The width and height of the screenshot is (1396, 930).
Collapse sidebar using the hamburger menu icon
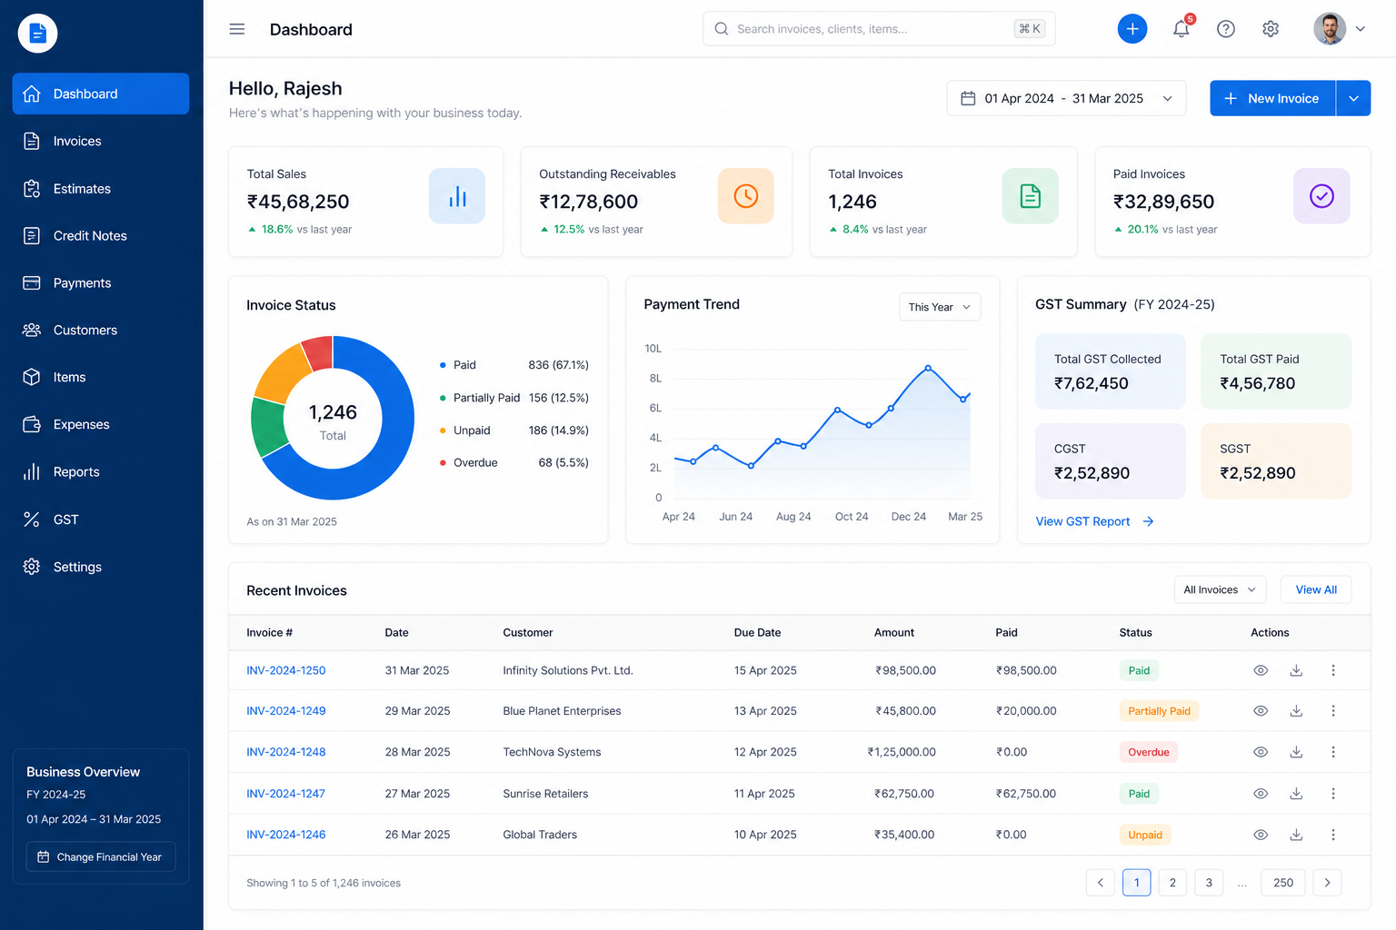[237, 29]
